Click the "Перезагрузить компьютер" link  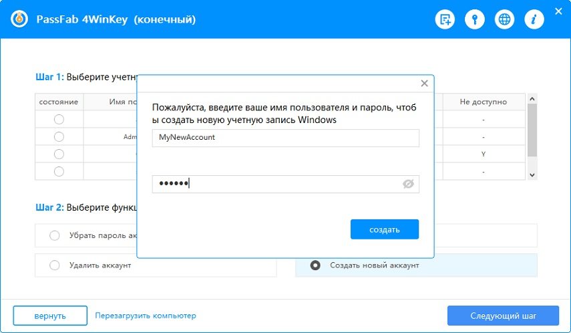point(146,316)
